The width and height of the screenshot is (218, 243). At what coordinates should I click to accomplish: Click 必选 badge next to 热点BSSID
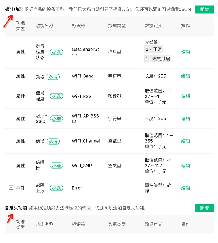[x=57, y=119]
